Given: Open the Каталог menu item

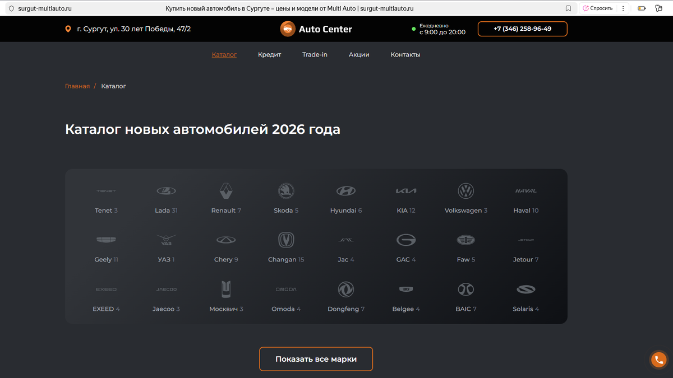Looking at the screenshot, I should 224,54.
